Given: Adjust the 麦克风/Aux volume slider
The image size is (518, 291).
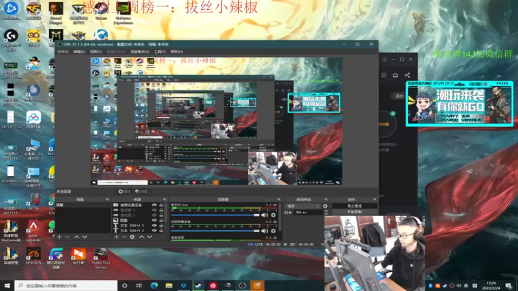Looking at the screenshot, I should 215,215.
